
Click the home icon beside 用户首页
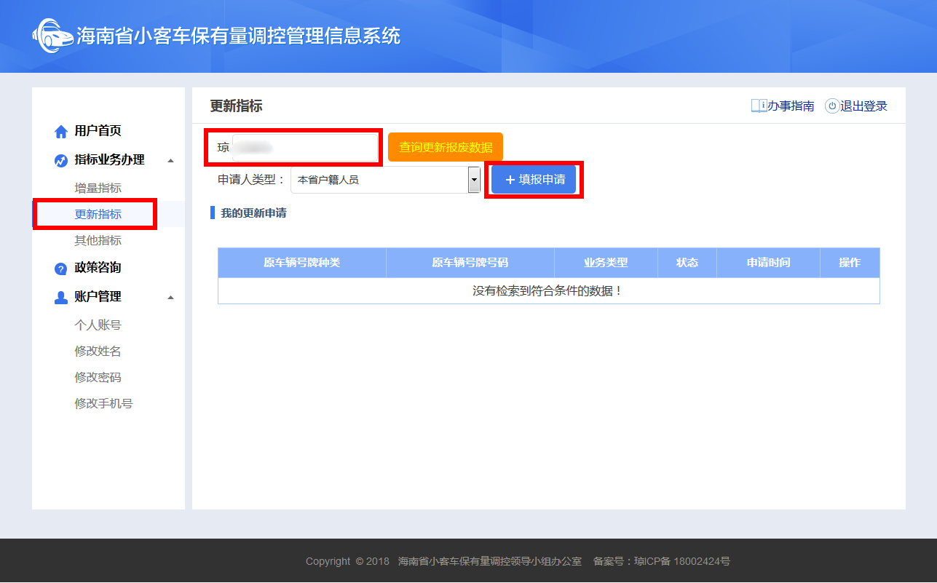pyautogui.click(x=61, y=132)
